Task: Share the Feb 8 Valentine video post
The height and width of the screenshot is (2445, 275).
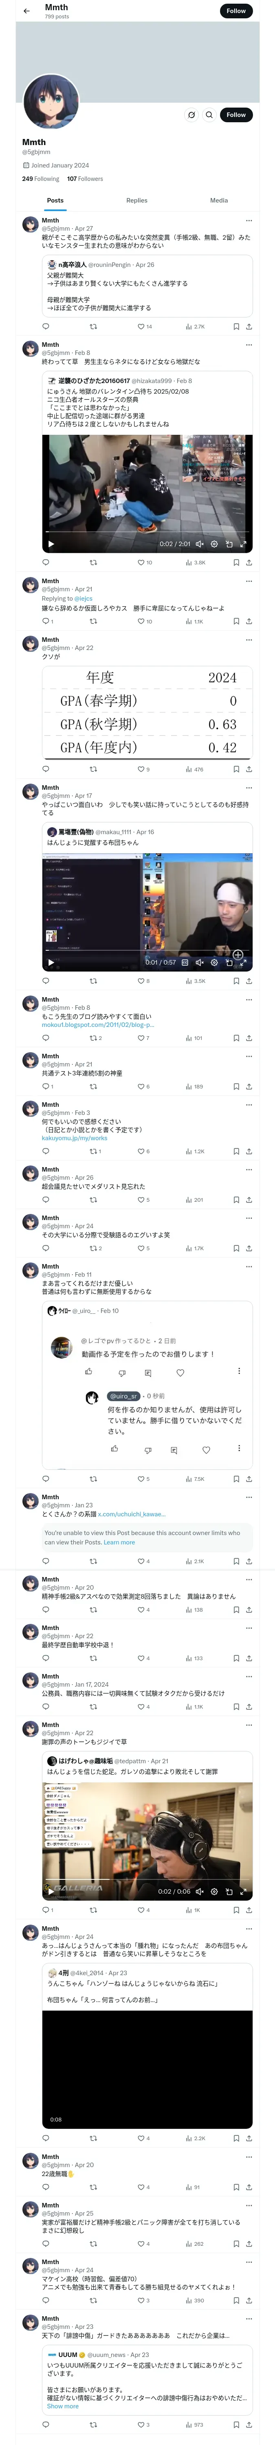Action: coord(249,563)
